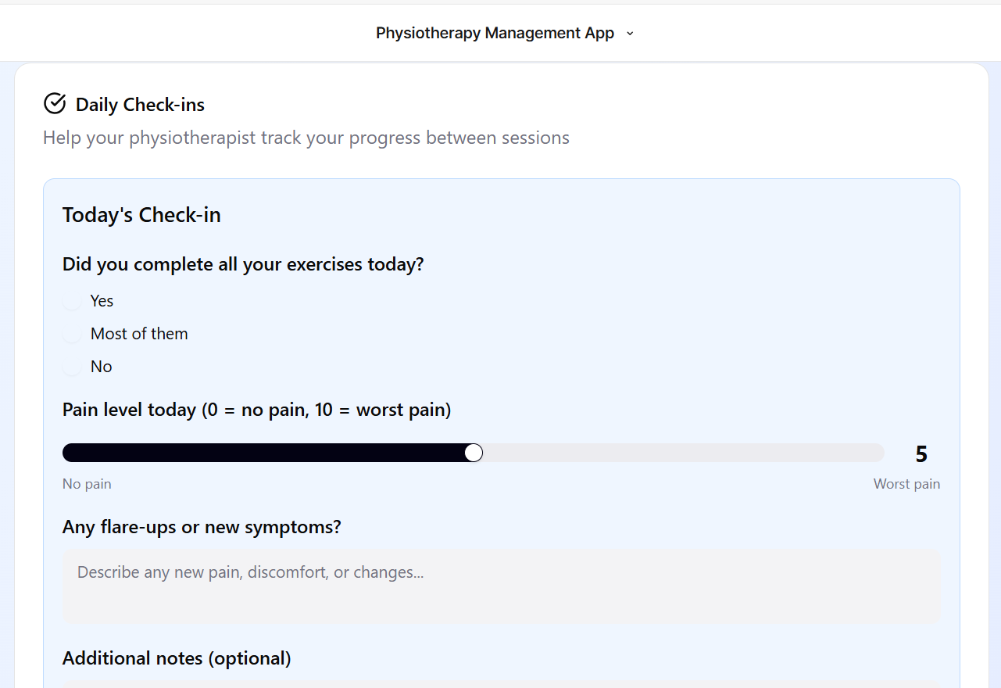
Task: Choose No for exercises completed today
Action: [x=71, y=366]
